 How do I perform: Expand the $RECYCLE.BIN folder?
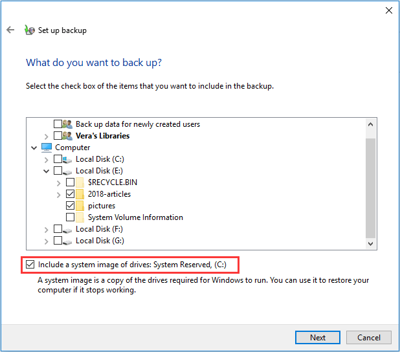pos(58,183)
